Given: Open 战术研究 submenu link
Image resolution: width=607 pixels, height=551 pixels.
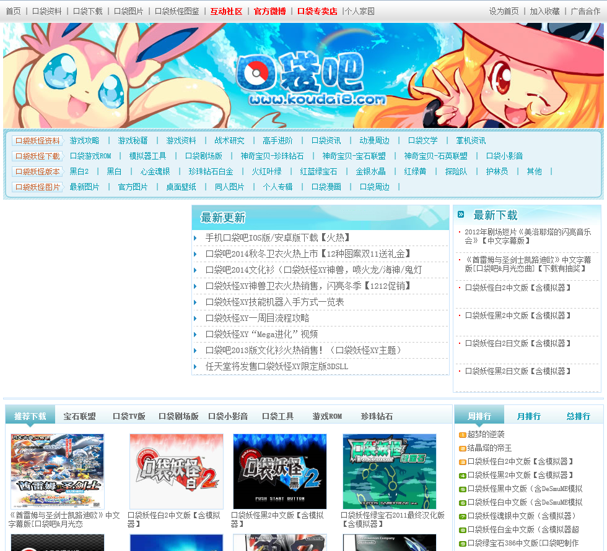Looking at the screenshot, I should click(x=229, y=140).
